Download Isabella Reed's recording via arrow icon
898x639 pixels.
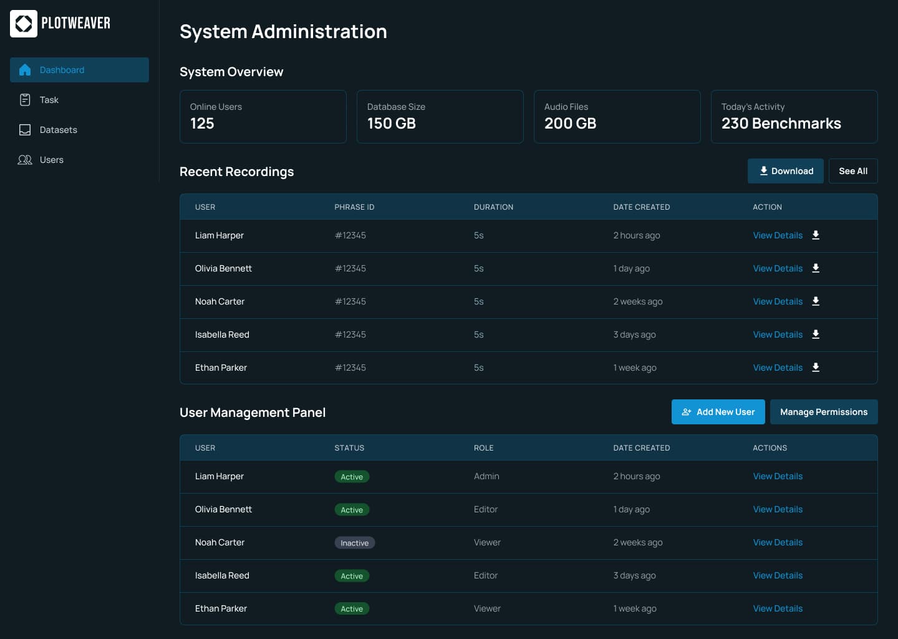[x=816, y=334]
